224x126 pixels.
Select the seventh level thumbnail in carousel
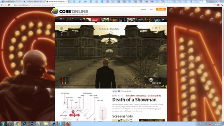click(x=148, y=20)
